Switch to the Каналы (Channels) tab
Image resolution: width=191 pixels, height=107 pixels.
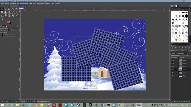(179, 51)
